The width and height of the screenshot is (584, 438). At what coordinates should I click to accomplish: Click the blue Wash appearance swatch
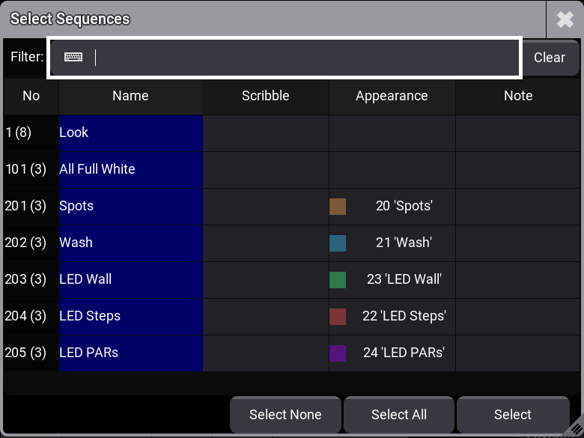[338, 243]
